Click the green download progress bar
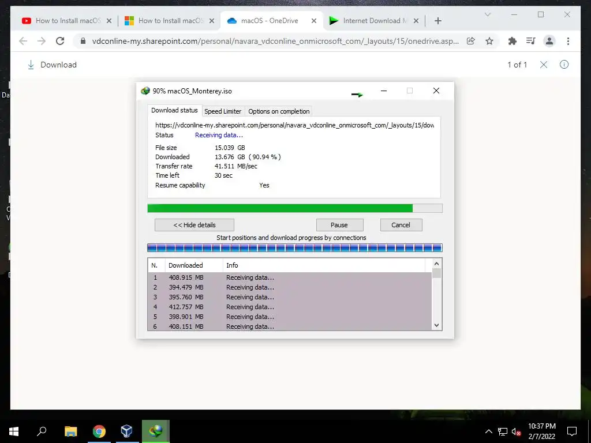 point(295,208)
